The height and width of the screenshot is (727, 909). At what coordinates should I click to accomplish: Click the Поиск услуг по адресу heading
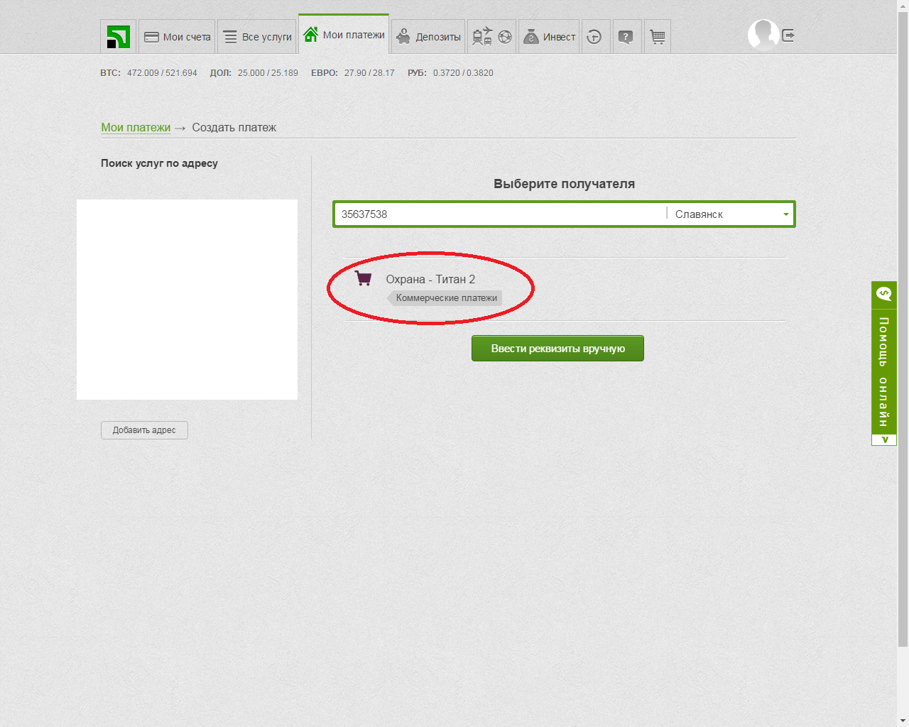coord(159,163)
